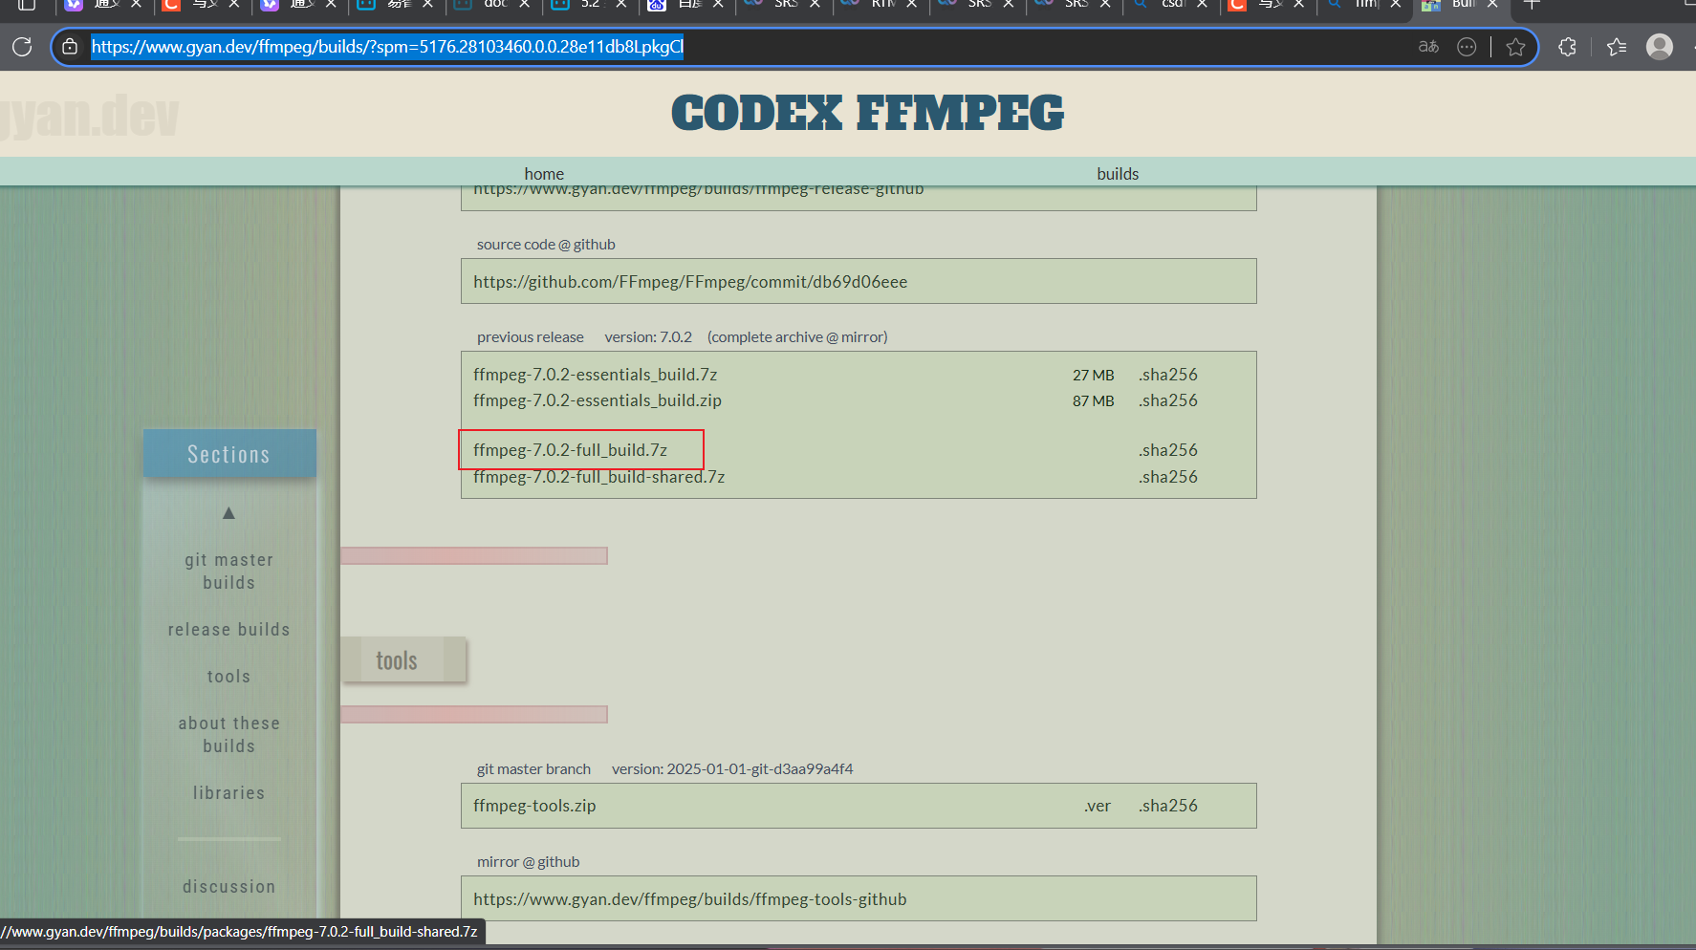The image size is (1696, 950).
Task: View site information via the lock icon
Action: click(70, 47)
